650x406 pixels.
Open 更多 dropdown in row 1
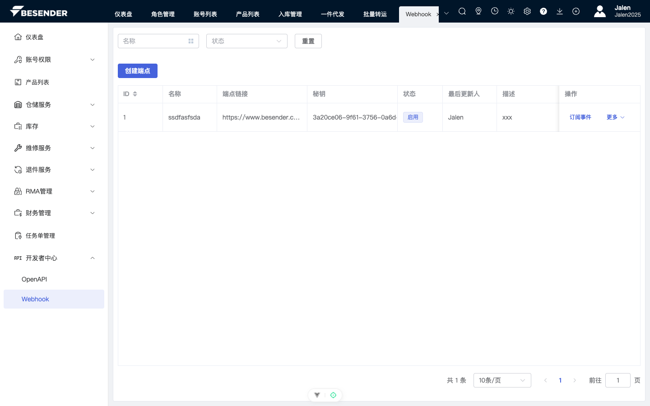click(616, 117)
